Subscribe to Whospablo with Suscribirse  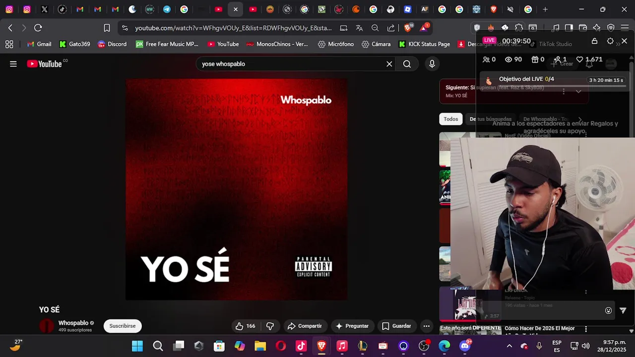pos(123,326)
